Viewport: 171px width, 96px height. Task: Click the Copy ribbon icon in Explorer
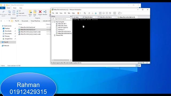tap(9, 13)
